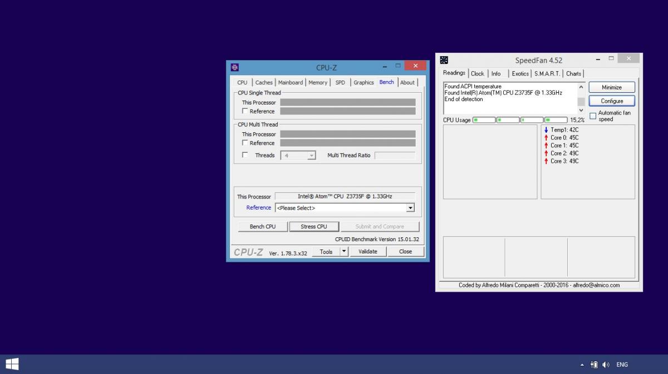Maximize the SpeedFan window

point(611,58)
